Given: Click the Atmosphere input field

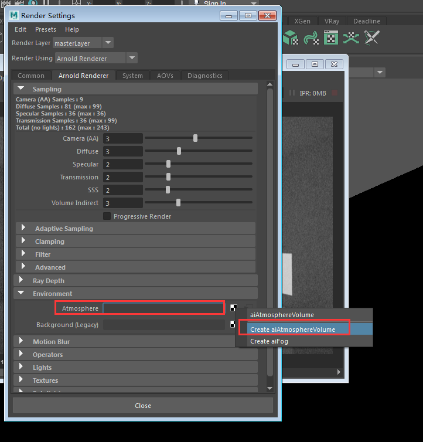Looking at the screenshot, I should pyautogui.click(x=163, y=308).
